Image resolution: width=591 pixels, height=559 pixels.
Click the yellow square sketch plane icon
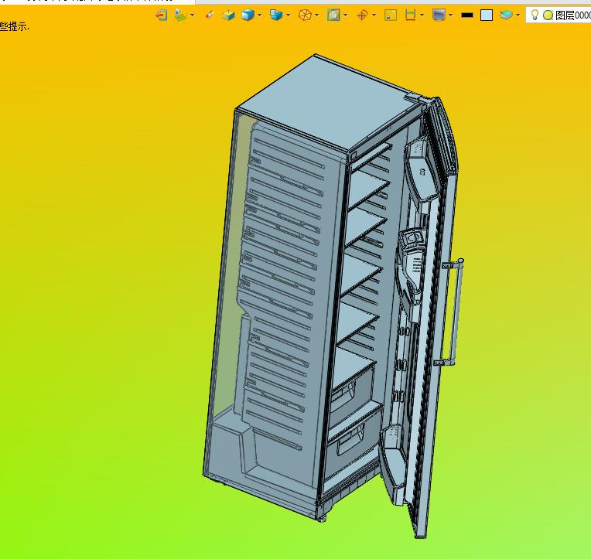[391, 15]
